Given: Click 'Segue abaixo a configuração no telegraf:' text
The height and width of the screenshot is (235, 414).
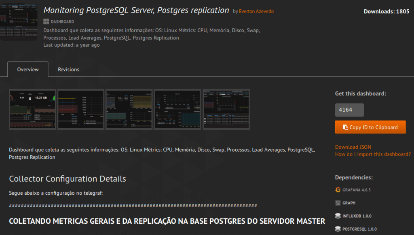Looking at the screenshot, I should 56,193.
